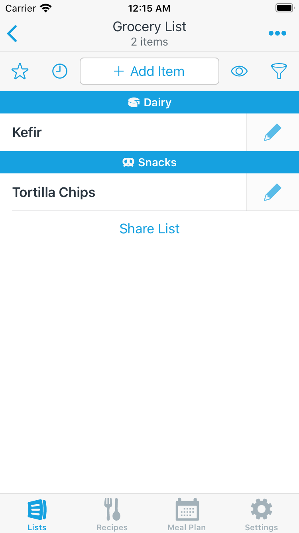This screenshot has width=299, height=533.
Task: Cross off the Kefir item
Action: click(x=120, y=132)
